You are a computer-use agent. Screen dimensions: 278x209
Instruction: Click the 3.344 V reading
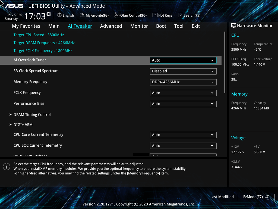pyautogui.click(x=237, y=167)
